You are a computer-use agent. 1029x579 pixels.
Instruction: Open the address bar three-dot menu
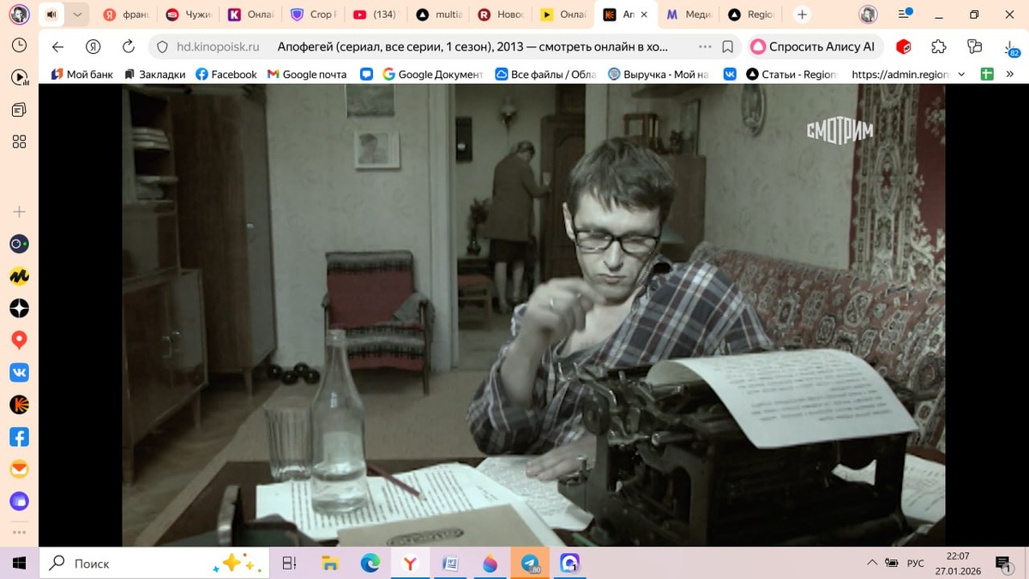705,47
